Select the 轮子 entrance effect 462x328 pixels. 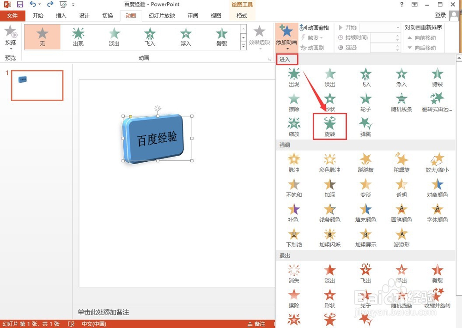click(x=365, y=102)
